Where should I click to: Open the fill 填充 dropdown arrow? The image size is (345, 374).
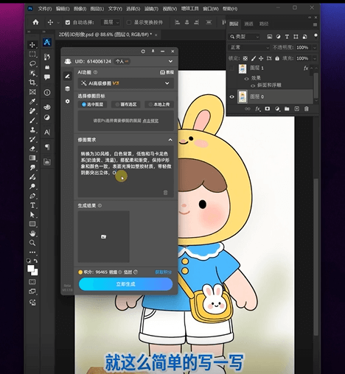click(x=315, y=58)
